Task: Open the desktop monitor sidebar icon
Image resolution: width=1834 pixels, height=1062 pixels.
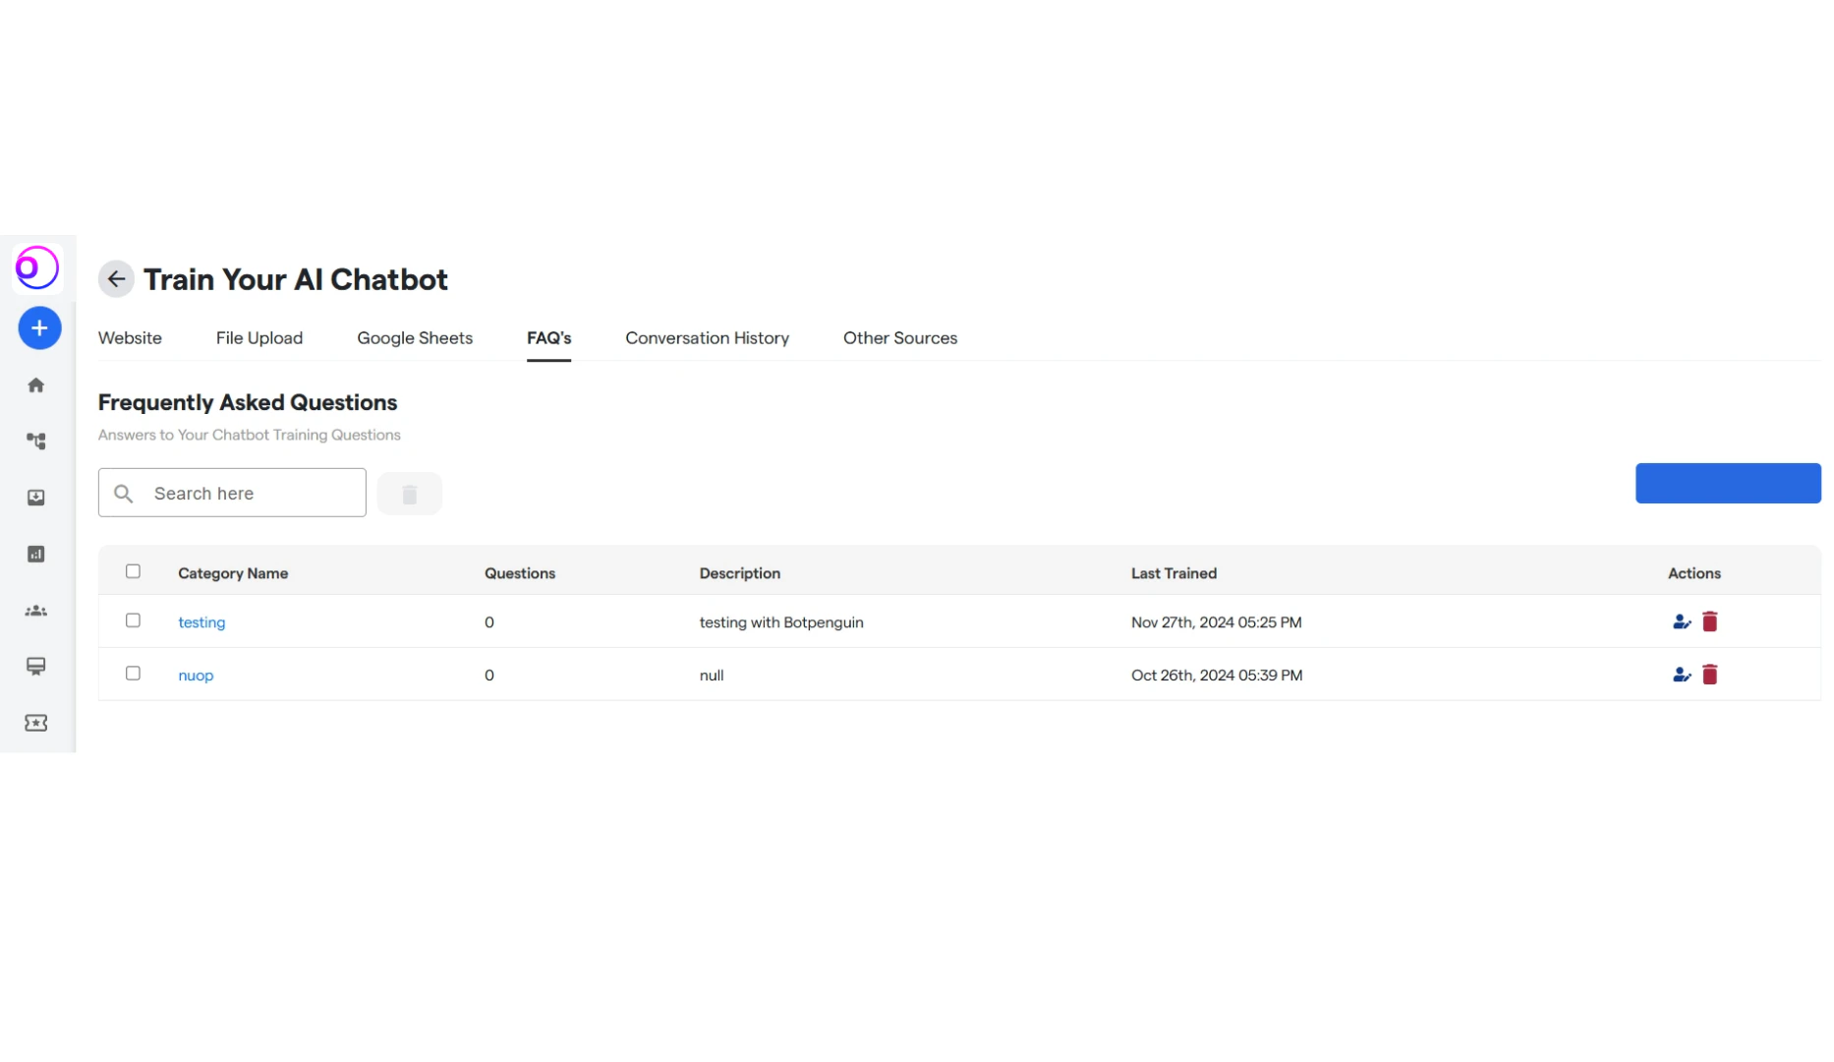Action: (x=36, y=667)
